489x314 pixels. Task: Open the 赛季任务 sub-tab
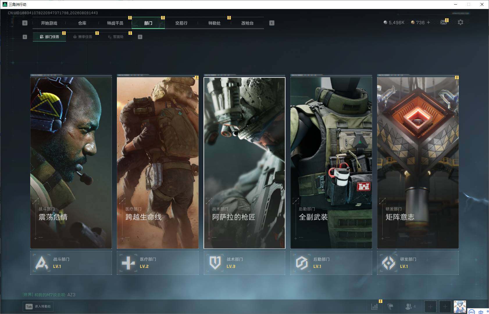(83, 37)
